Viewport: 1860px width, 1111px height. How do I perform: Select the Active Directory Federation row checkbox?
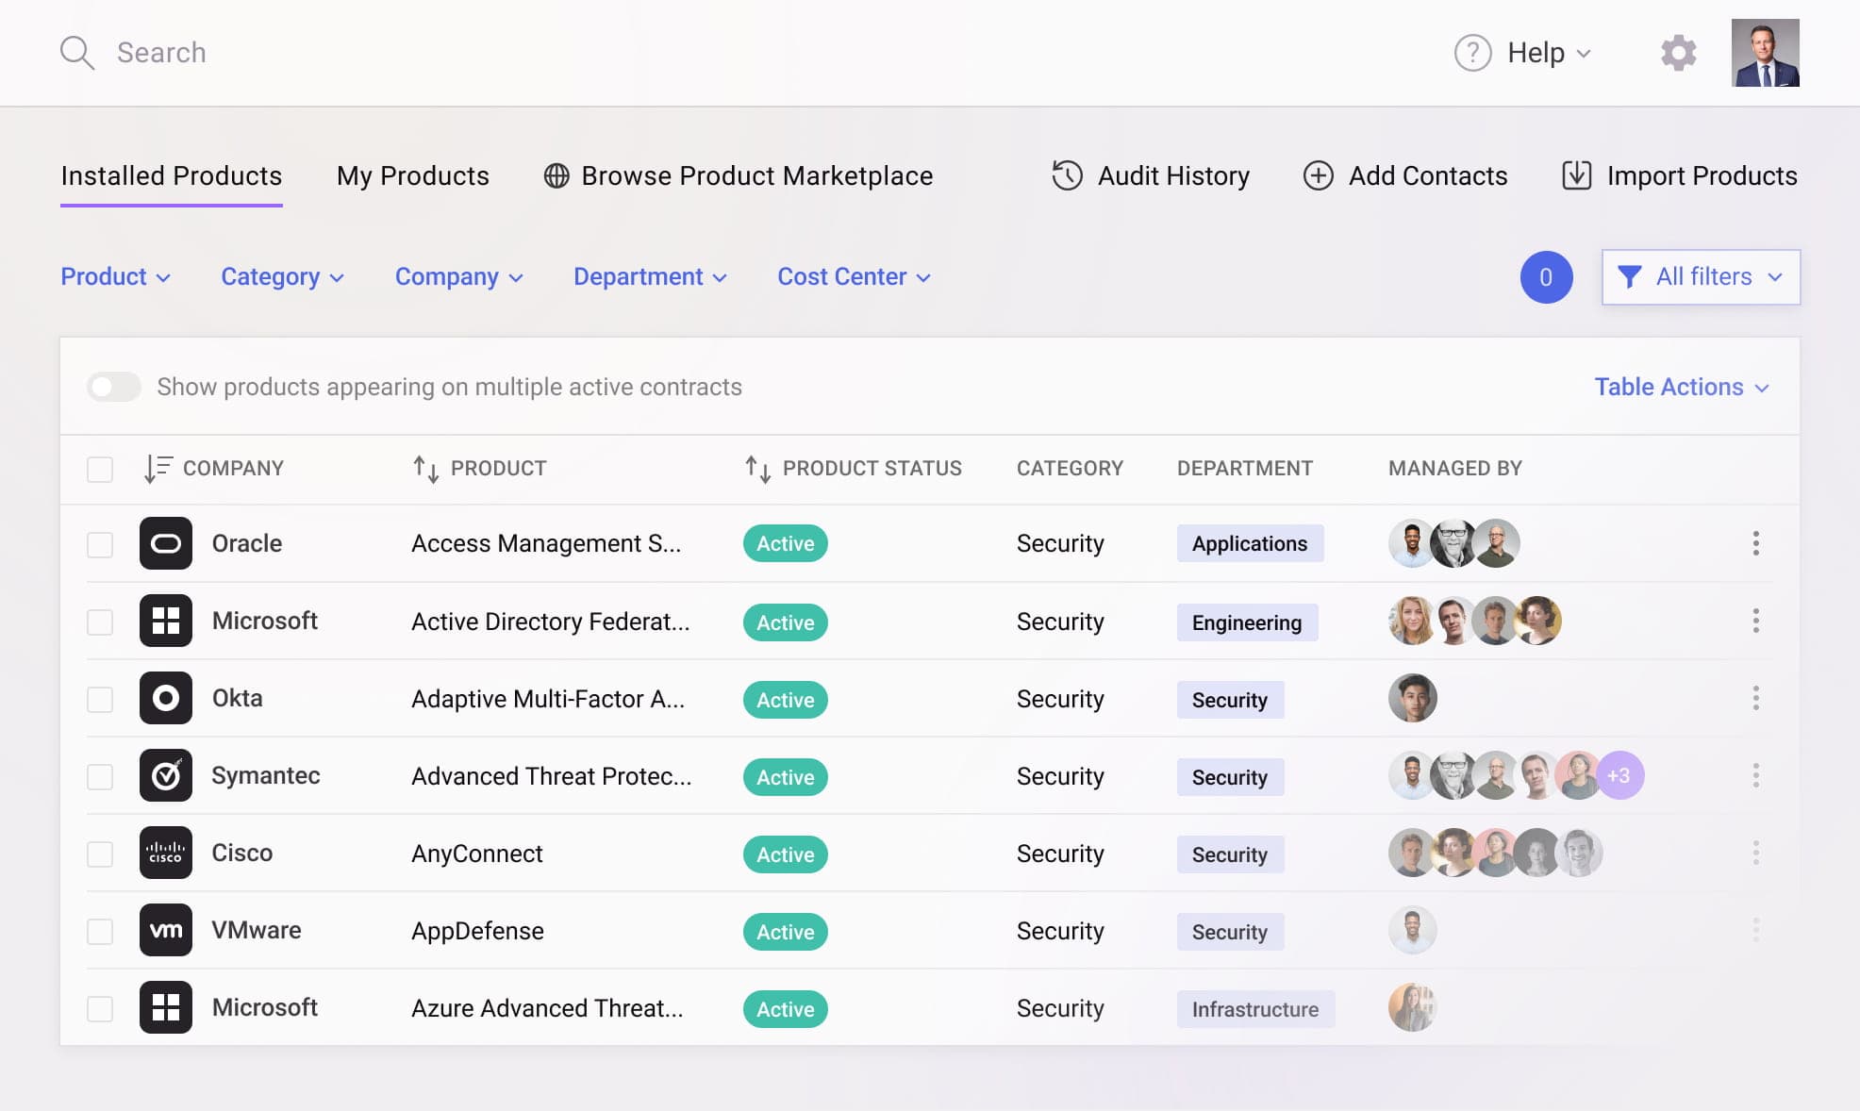100,622
